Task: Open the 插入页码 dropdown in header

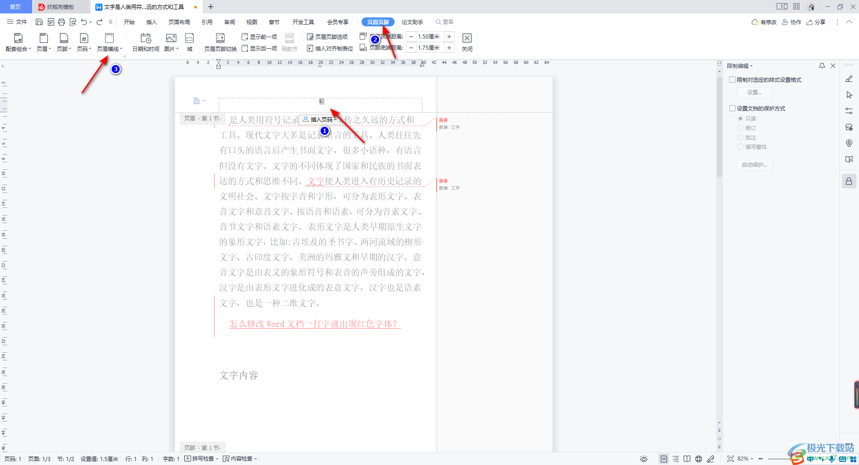Action: (x=335, y=119)
